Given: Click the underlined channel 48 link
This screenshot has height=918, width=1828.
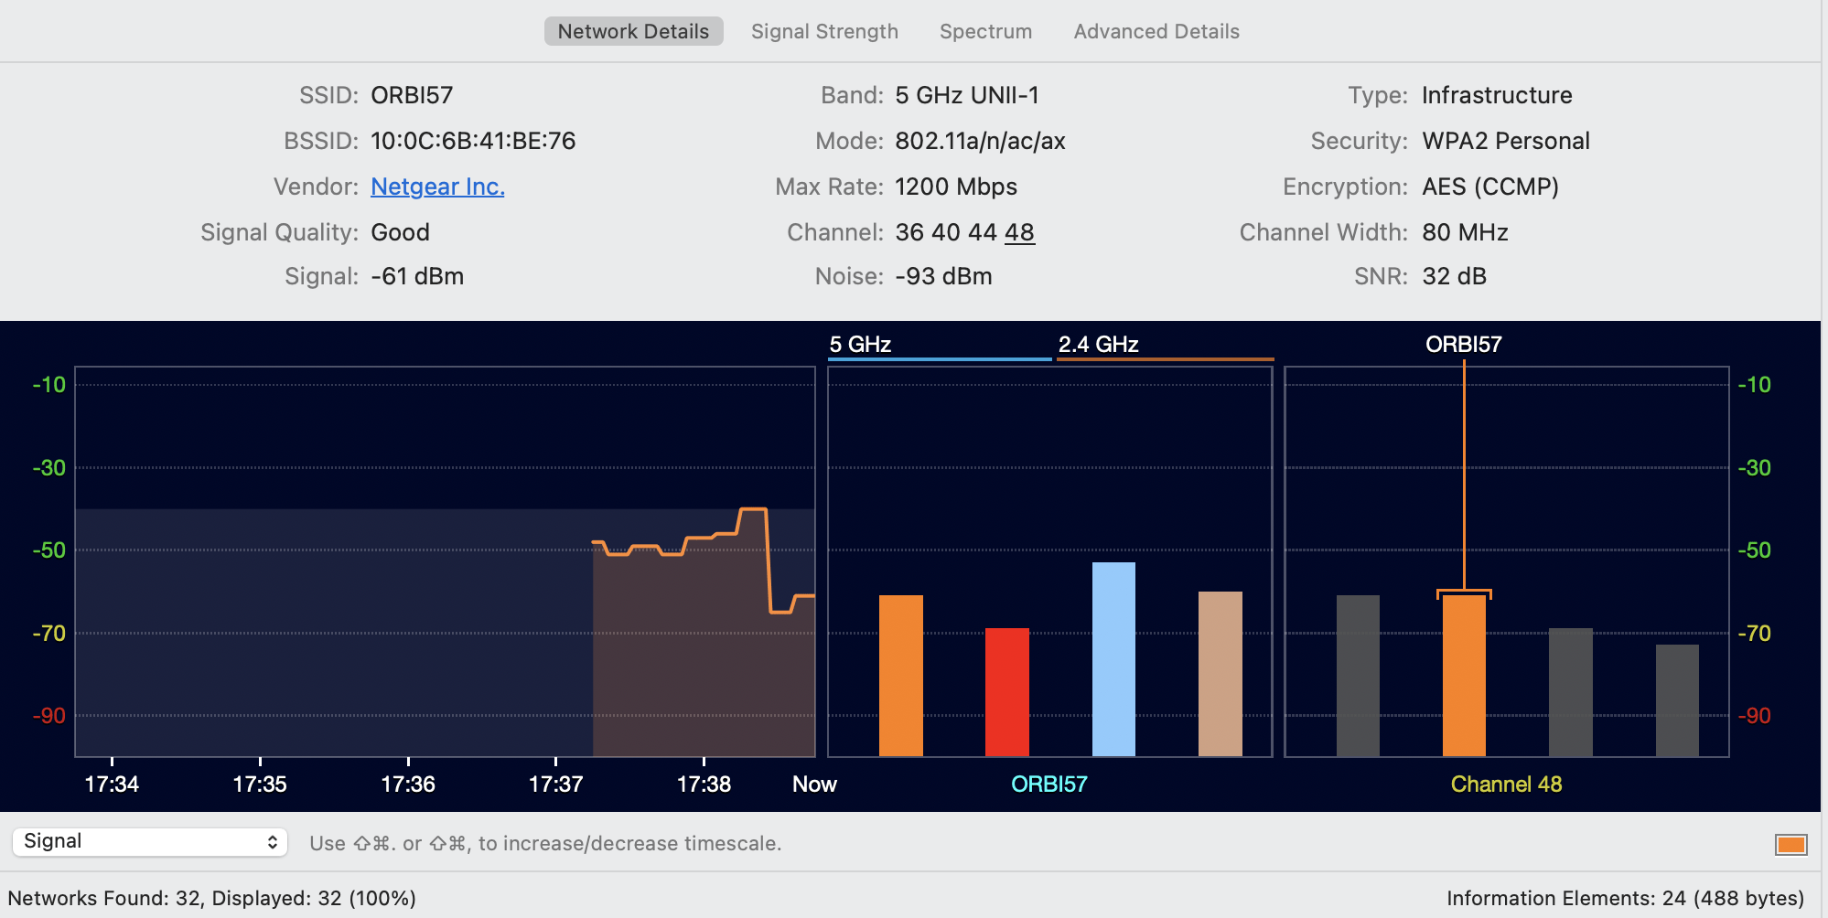Looking at the screenshot, I should tap(1022, 232).
